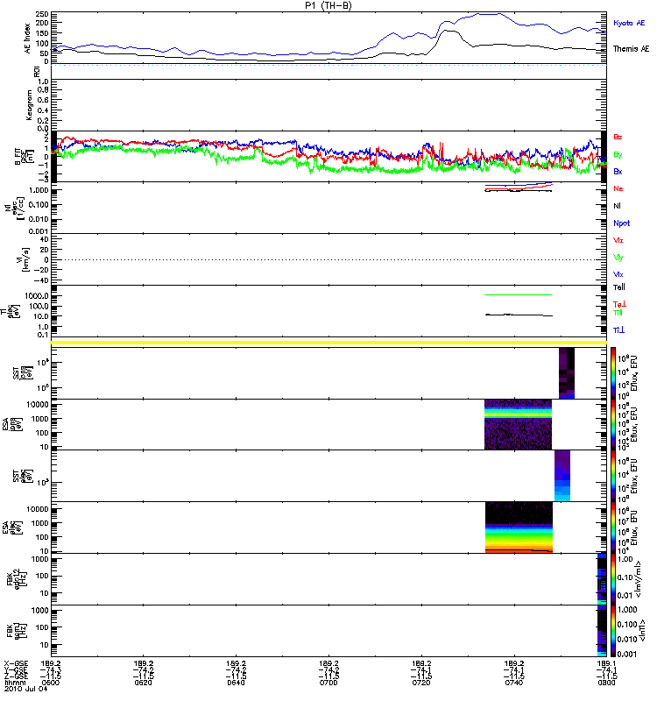Click the AE Index axis title
This screenshot has height=701, width=657.
coord(28,39)
